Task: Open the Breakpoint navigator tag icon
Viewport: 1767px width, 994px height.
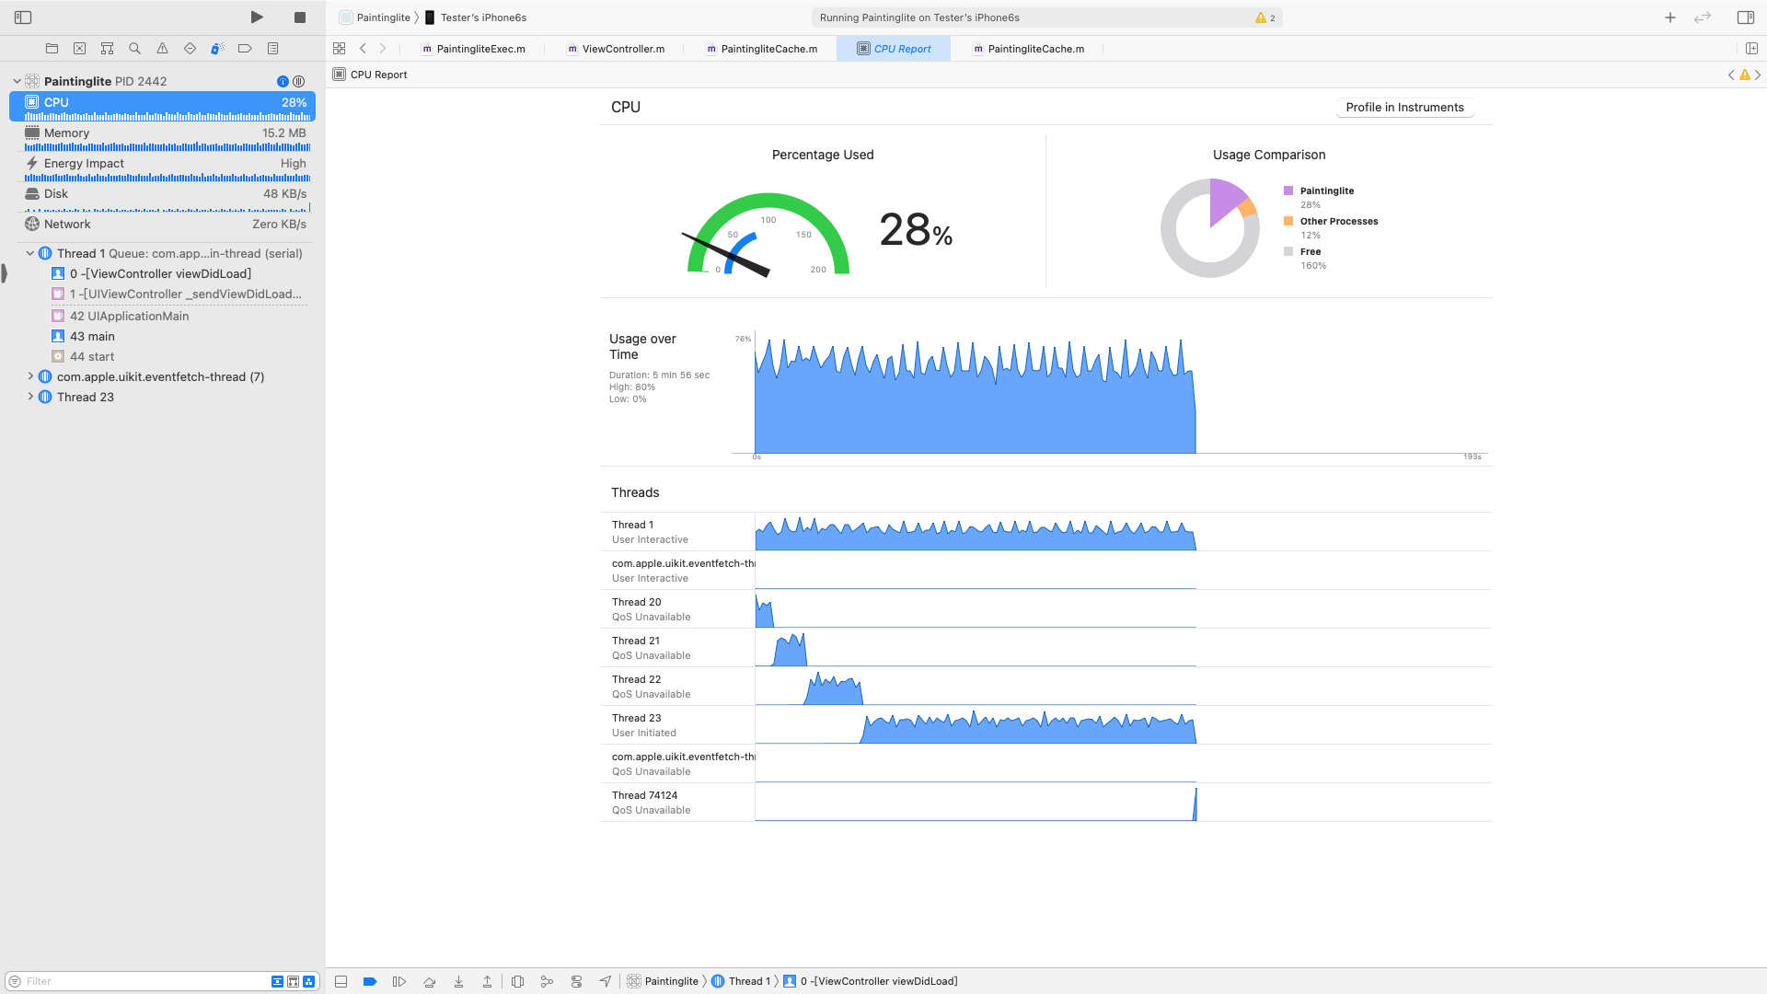Action: 245,49
